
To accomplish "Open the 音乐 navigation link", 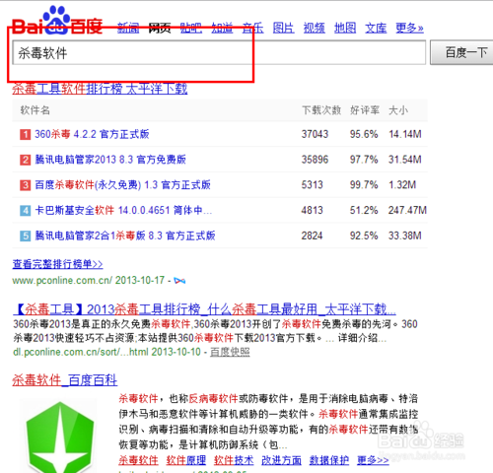I will (252, 28).
